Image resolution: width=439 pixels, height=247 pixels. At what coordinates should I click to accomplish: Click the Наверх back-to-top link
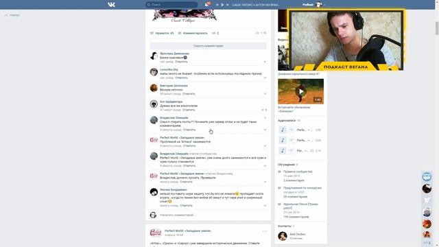click(x=12, y=15)
